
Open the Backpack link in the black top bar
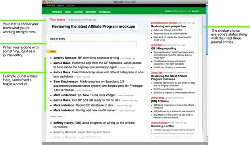point(71,6)
